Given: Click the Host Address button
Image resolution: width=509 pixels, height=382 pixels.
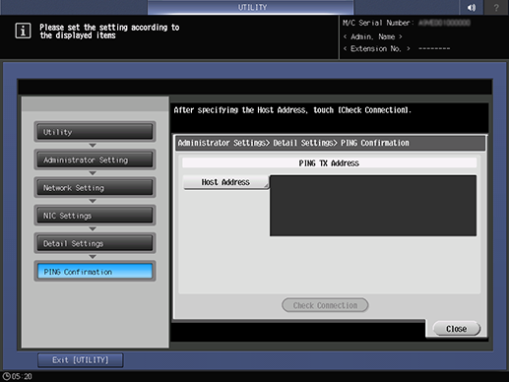Looking at the screenshot, I should (225, 182).
